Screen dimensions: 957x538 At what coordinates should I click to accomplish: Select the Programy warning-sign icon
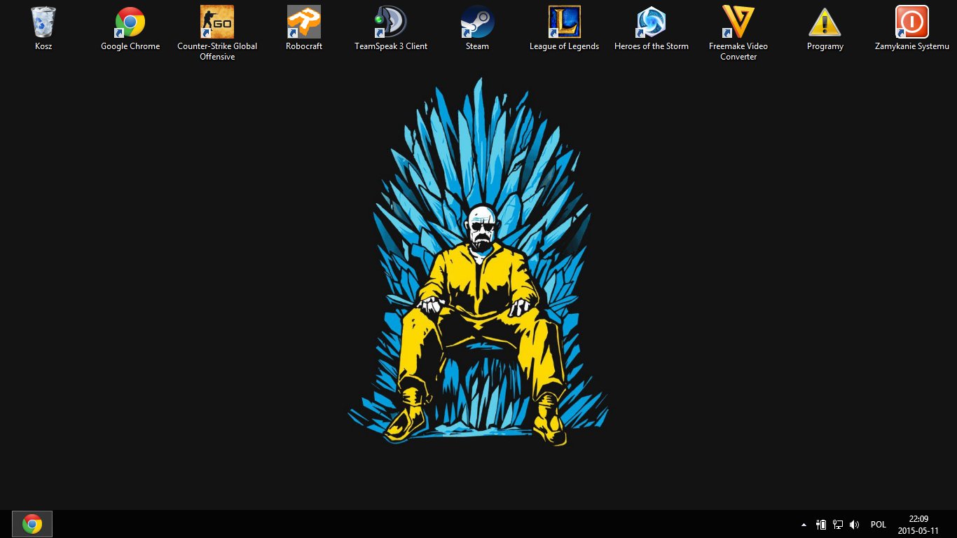pyautogui.click(x=825, y=22)
